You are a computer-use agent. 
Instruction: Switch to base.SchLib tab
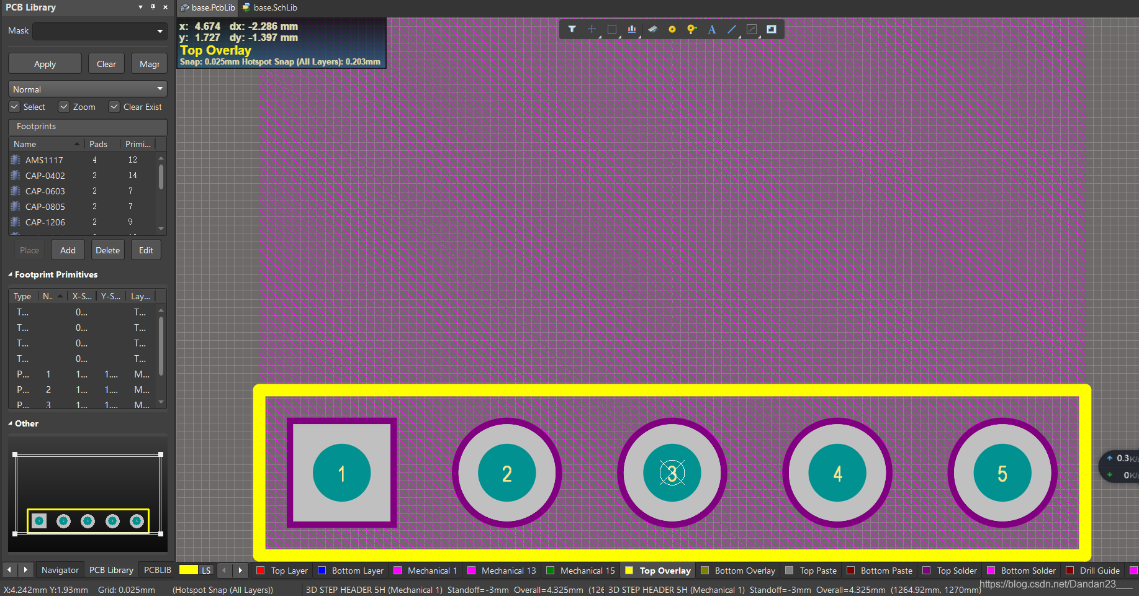coord(271,7)
